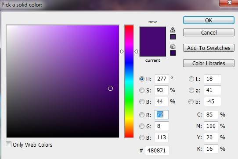Screen dimensions: 238x159
Task: Click the left hue slider arrow
Action: coord(122,52)
